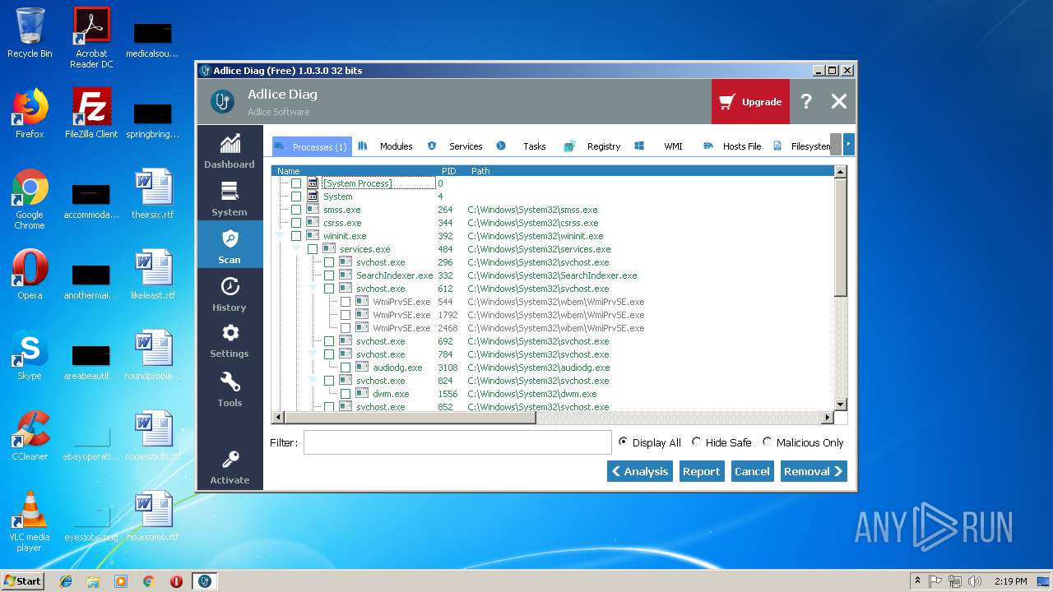Click the SearchIndexer.exe process icon
The image size is (1053, 592).
(x=346, y=275)
